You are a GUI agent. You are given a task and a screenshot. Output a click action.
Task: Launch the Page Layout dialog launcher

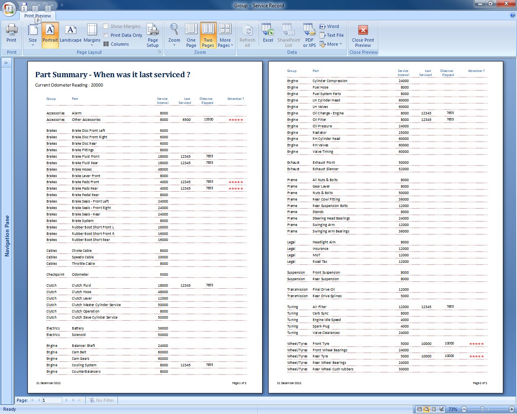point(160,52)
